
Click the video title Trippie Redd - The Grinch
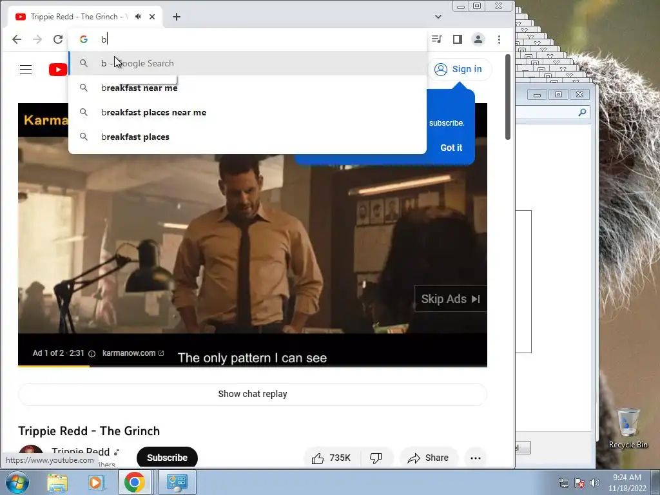tap(89, 431)
